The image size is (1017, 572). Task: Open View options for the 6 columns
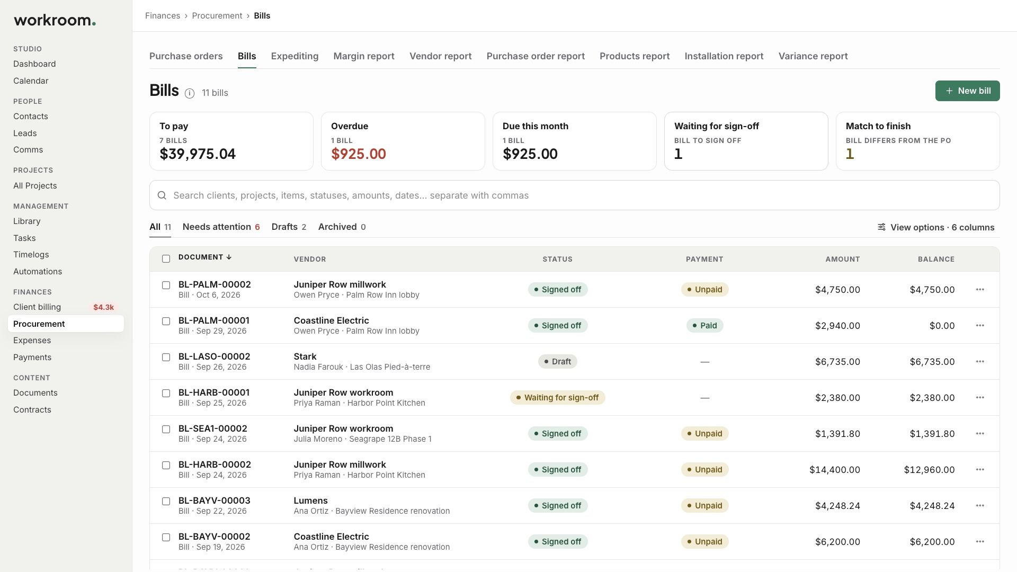(x=936, y=227)
